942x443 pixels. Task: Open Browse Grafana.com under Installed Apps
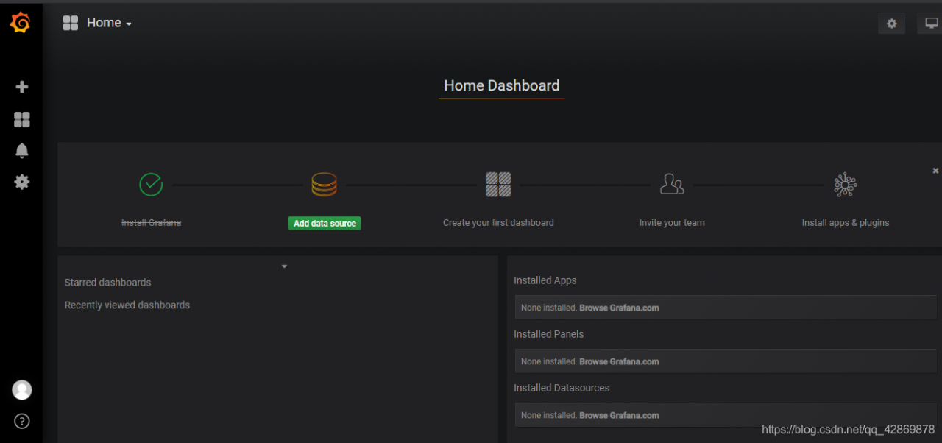(x=619, y=308)
